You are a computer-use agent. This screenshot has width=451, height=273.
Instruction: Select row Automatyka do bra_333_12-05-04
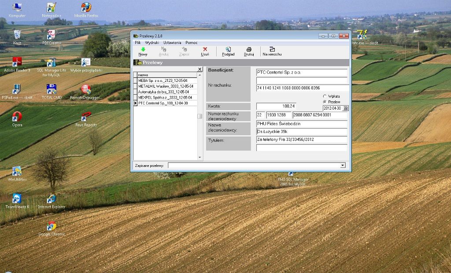pos(167,92)
